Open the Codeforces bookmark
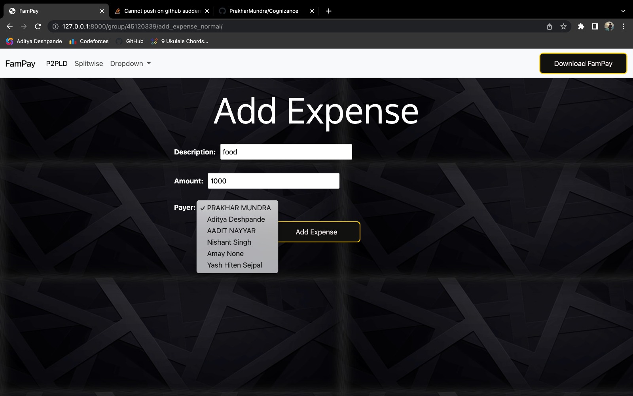The width and height of the screenshot is (633, 396). [89, 41]
